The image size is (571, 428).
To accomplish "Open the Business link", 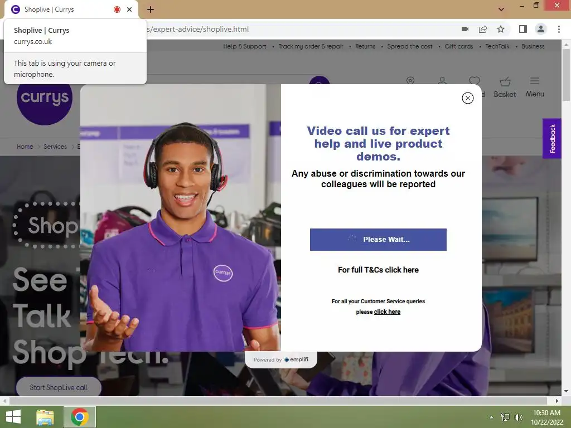I will click(533, 46).
